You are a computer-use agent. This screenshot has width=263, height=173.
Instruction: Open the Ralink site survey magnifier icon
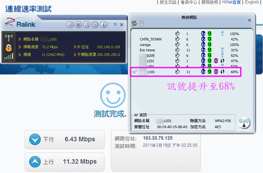(x=70, y=25)
